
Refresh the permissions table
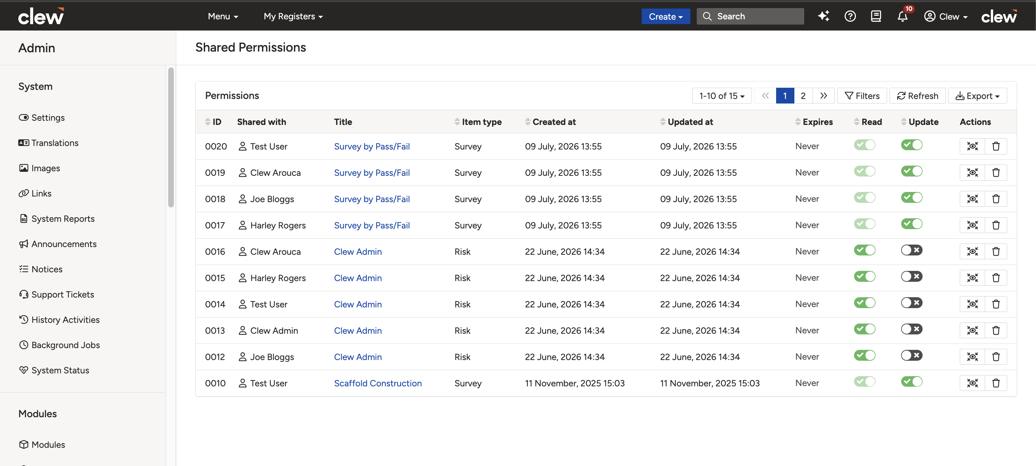[917, 95]
